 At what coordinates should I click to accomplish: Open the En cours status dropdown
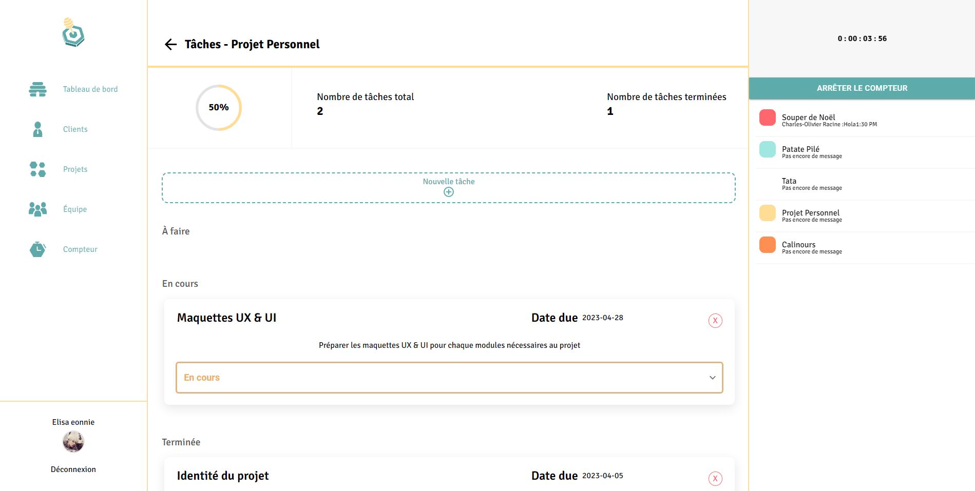tap(449, 378)
